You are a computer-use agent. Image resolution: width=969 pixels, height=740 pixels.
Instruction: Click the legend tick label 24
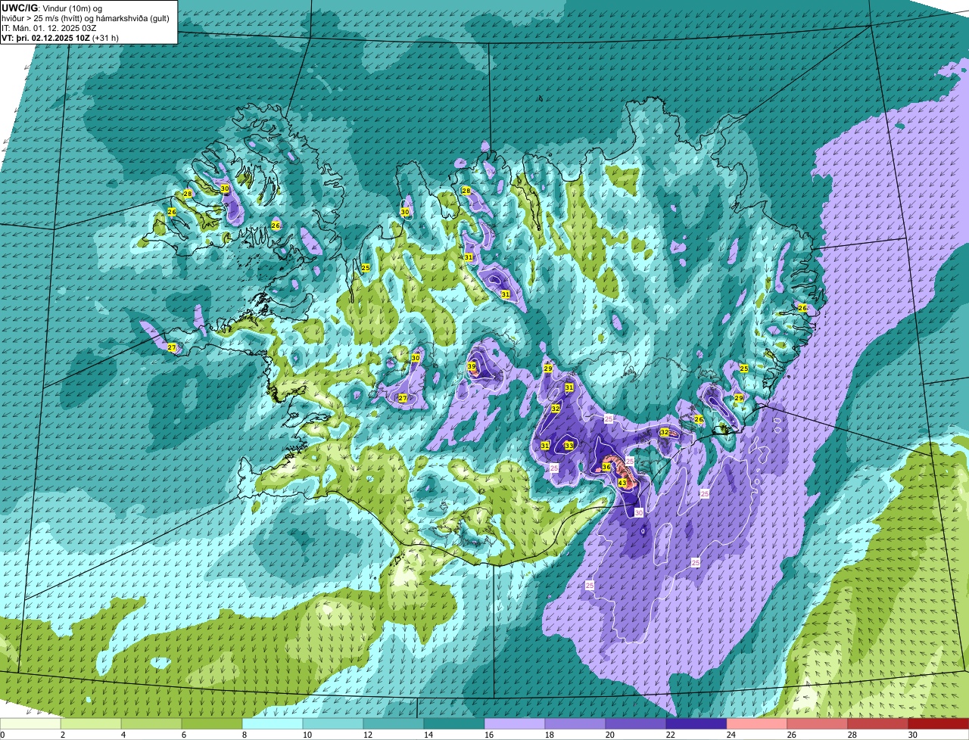click(731, 735)
